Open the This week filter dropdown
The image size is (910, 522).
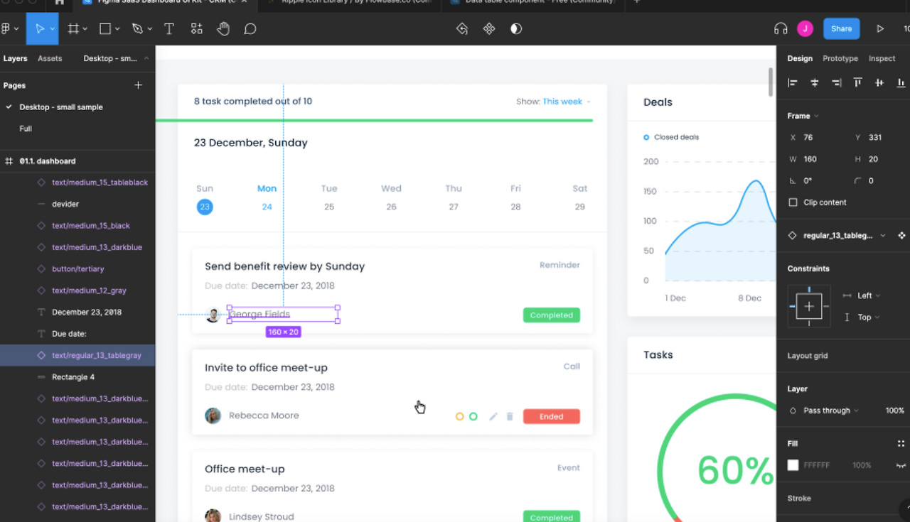(567, 102)
